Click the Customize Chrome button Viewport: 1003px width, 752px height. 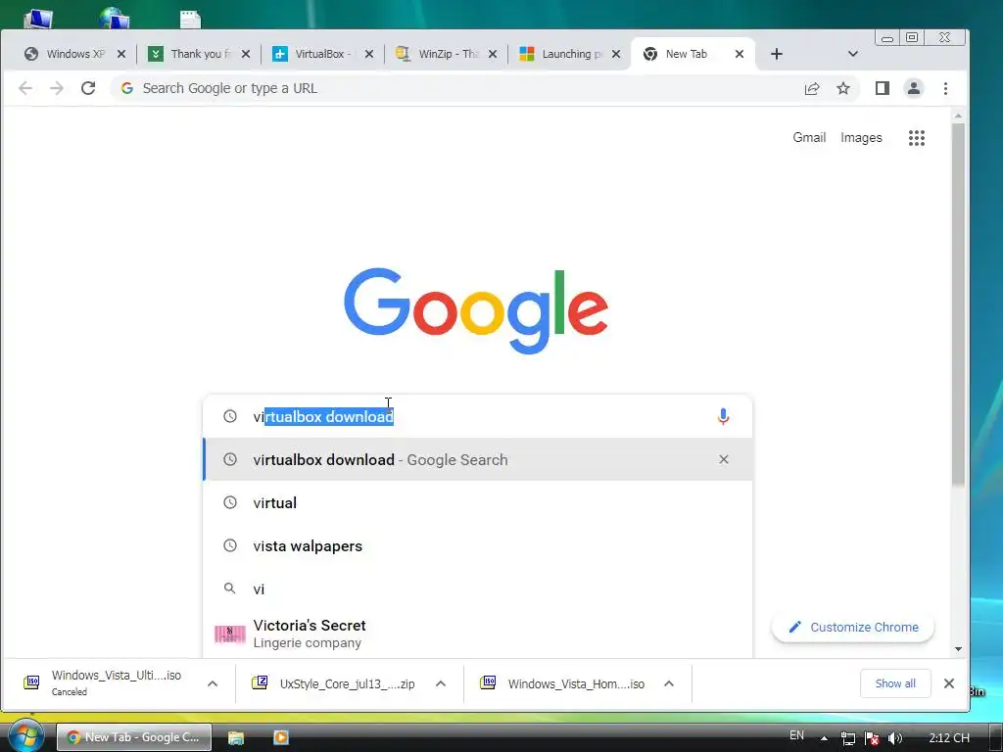click(853, 628)
